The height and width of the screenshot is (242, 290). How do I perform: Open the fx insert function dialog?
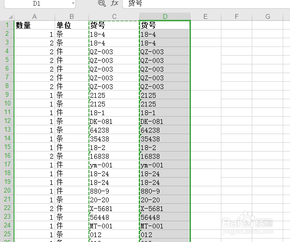[x=115, y=3]
